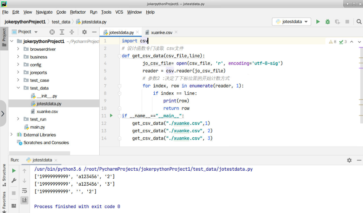Rerun jotestdata in Run panel

click(x=14, y=171)
